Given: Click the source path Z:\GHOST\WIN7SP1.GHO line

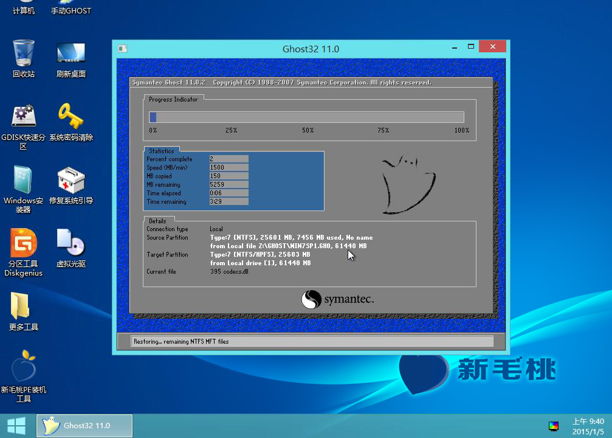Looking at the screenshot, I should [x=288, y=246].
